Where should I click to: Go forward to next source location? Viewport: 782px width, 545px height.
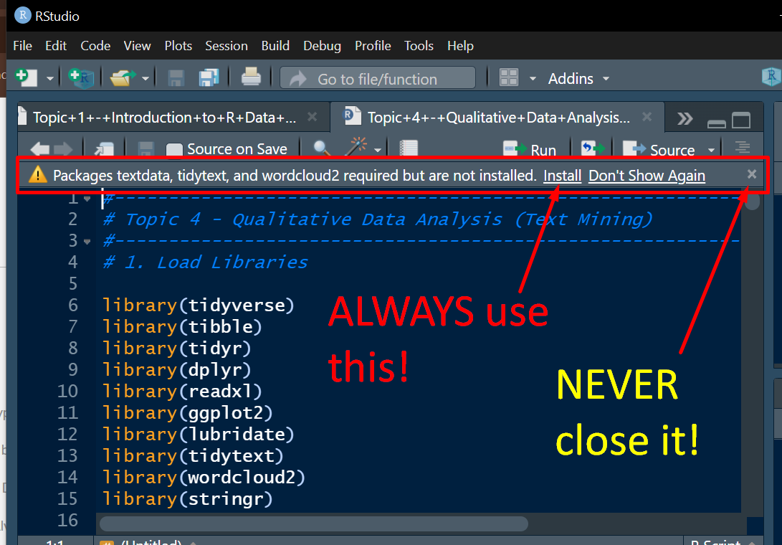click(x=63, y=148)
